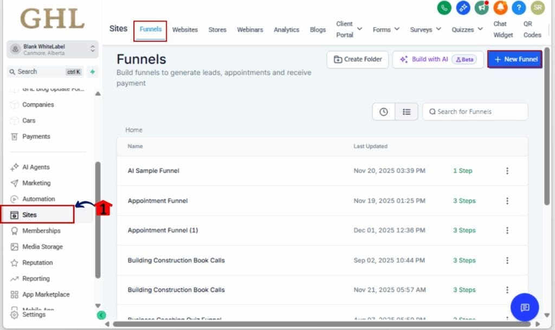
Task: Click the New Funnel button
Action: pos(515,60)
